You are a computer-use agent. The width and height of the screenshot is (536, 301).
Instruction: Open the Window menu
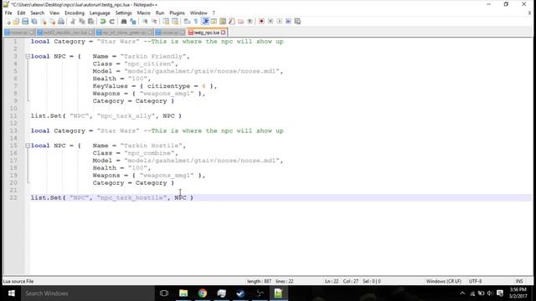[x=198, y=13]
